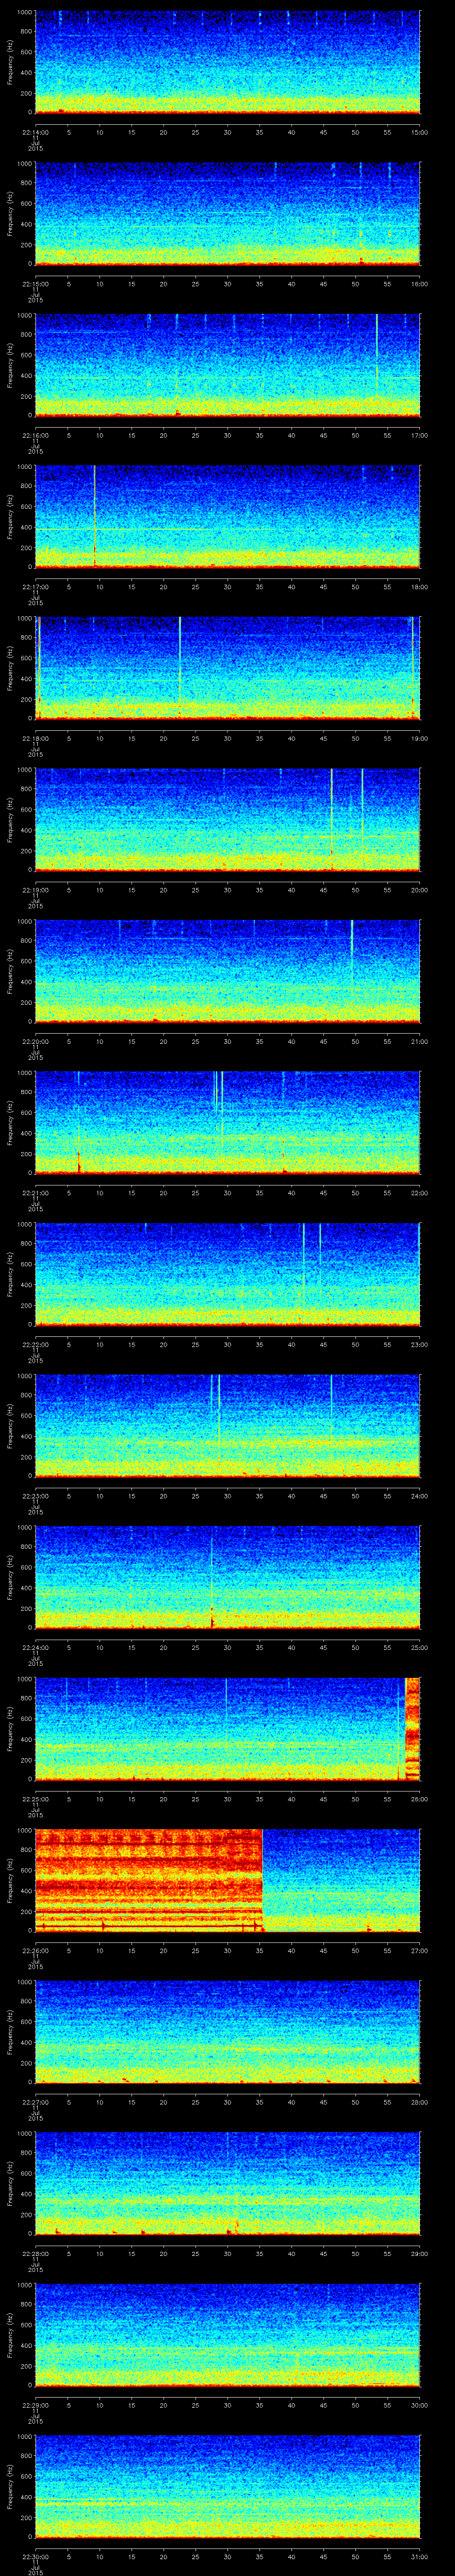This screenshot has height=2576, width=455.
Task: Click the 22:23:00 start time label
Action: click(35, 1496)
